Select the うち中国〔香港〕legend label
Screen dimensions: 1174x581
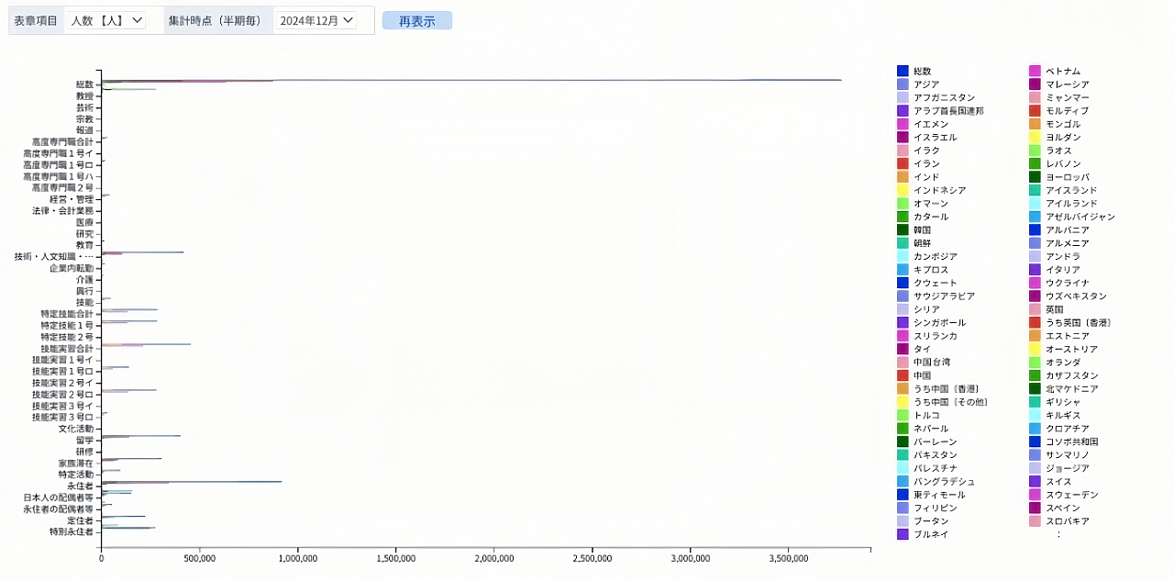[x=947, y=389]
